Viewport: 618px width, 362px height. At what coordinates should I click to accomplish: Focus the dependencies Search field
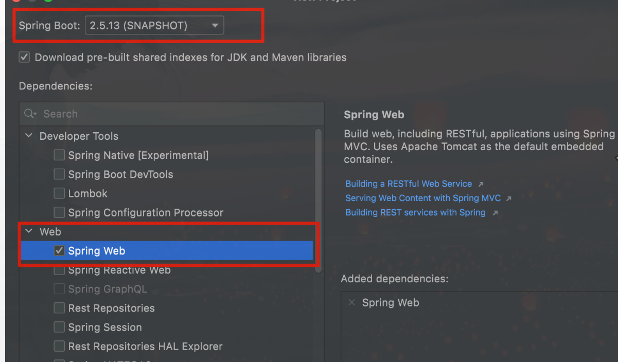[x=172, y=114]
